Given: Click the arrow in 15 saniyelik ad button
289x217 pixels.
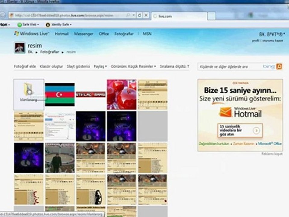Looking at the screenshot, I should pos(256,131).
